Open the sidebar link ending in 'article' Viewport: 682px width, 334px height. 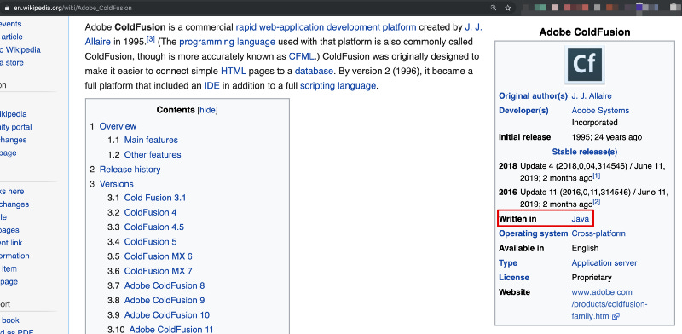coord(11,37)
